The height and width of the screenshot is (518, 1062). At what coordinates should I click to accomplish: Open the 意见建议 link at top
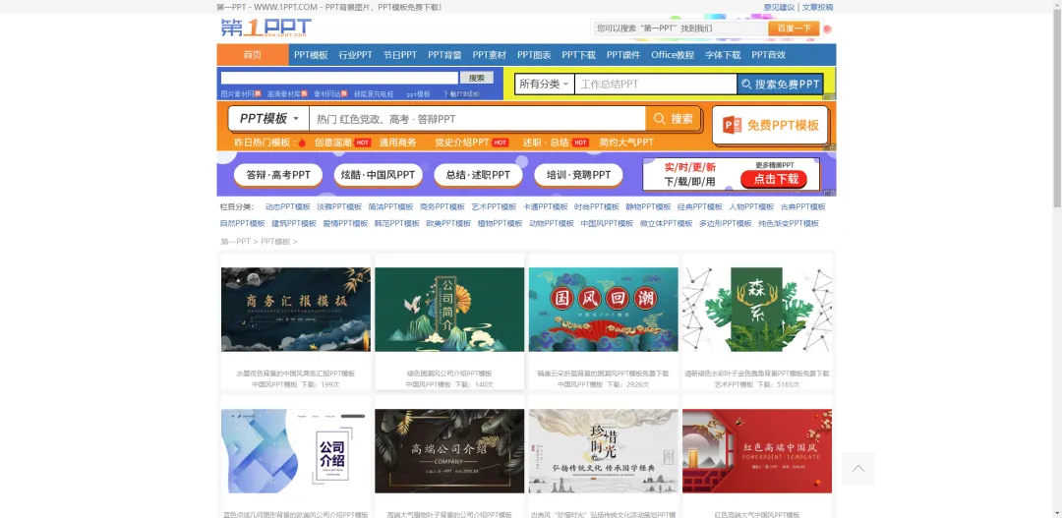click(779, 8)
